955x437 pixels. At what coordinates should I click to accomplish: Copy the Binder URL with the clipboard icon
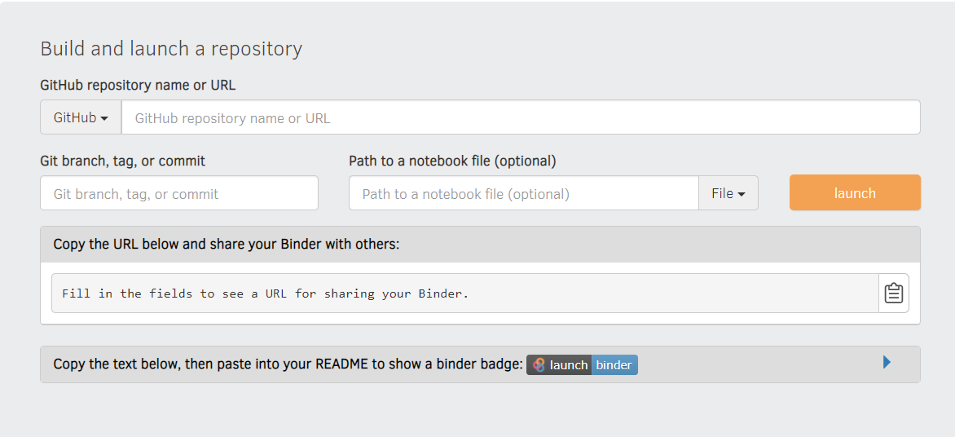point(894,294)
